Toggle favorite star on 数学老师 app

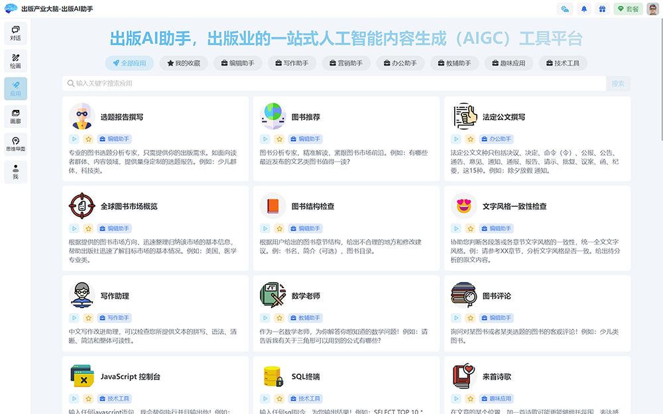[x=279, y=318]
